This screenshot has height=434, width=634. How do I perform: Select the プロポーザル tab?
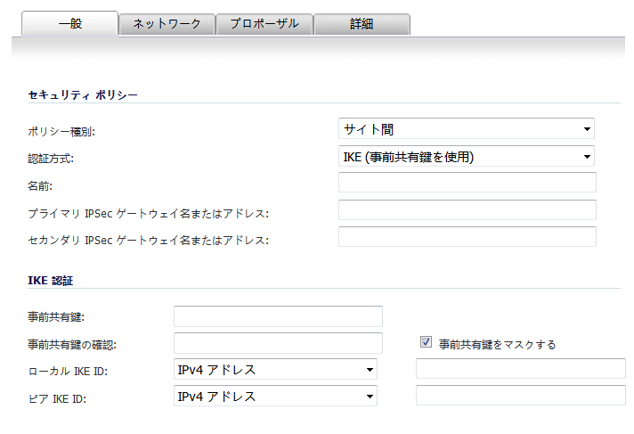(x=264, y=24)
